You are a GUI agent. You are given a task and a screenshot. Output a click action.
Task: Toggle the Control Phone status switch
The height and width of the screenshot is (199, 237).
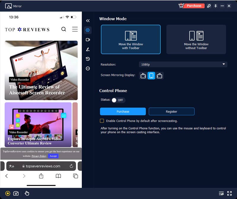click(x=118, y=100)
